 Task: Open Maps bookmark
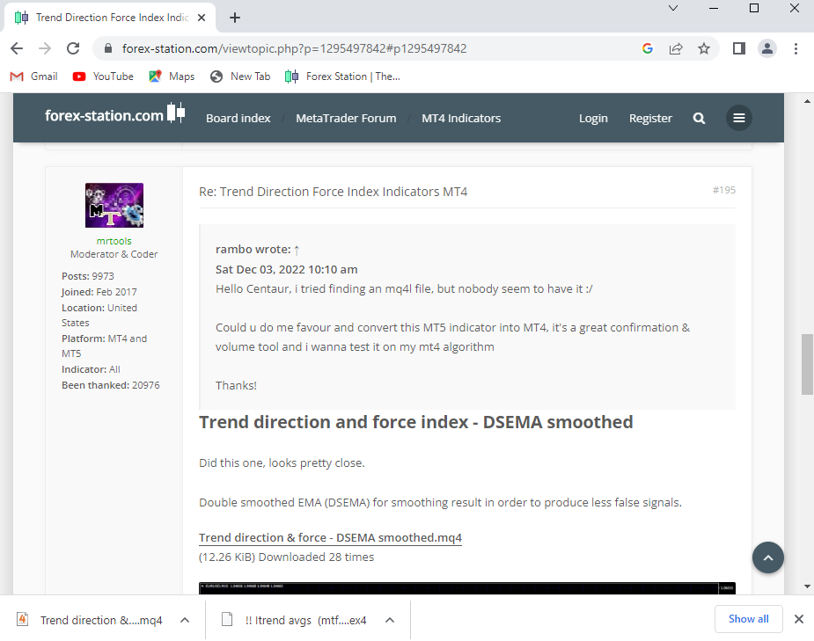172,76
